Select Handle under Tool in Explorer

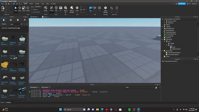click(x=172, y=44)
